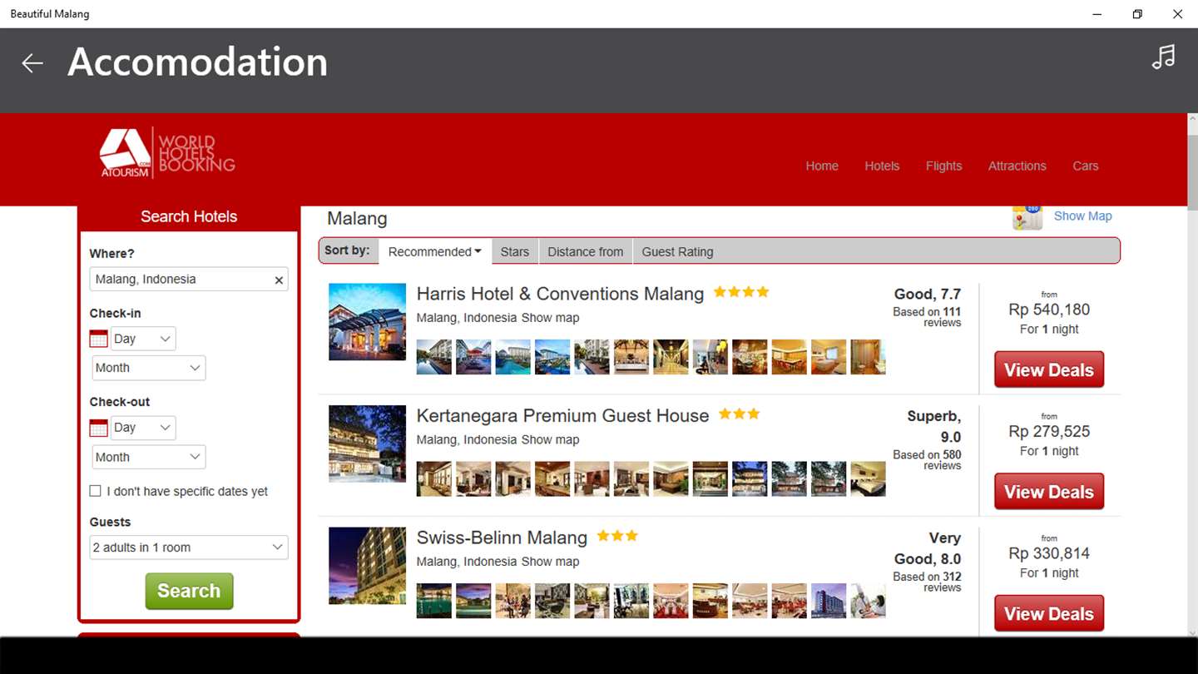Open the Guests '2 adults in 1 room' dropdown
Image resolution: width=1198 pixels, height=674 pixels.
point(189,548)
